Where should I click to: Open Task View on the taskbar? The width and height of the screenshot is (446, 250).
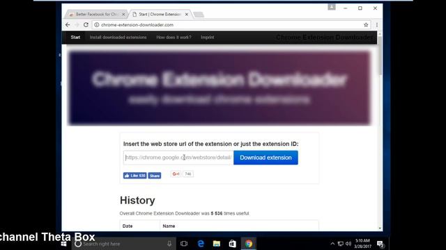(x=184, y=244)
